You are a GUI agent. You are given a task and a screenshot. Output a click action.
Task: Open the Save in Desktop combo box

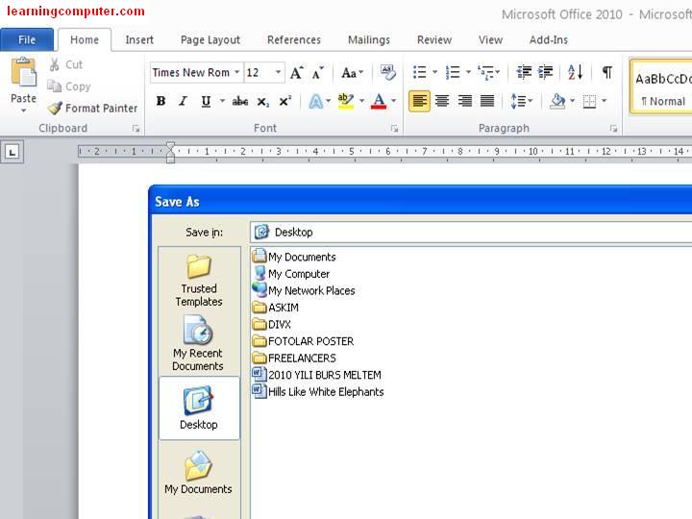[x=470, y=233]
